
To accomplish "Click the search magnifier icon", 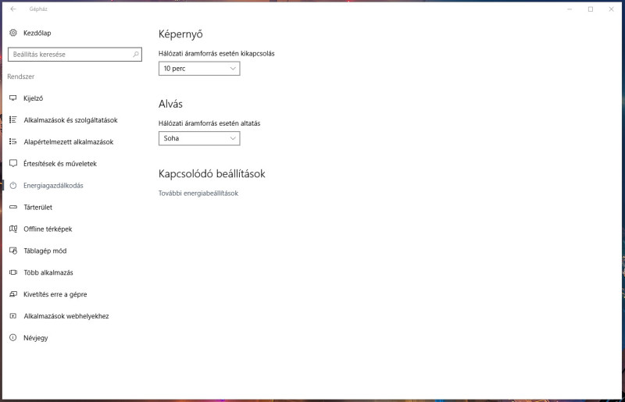I will [135, 54].
